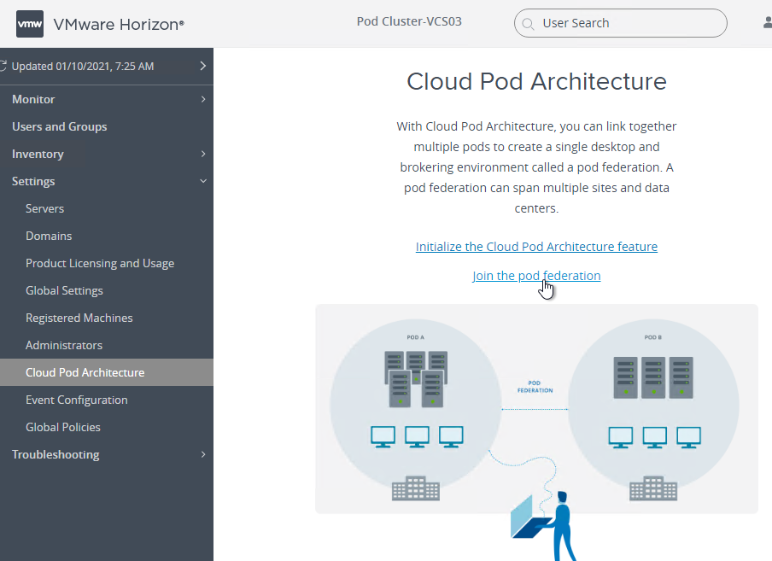Expand the Monitor section chevron
Image resolution: width=772 pixels, height=561 pixels.
(203, 99)
